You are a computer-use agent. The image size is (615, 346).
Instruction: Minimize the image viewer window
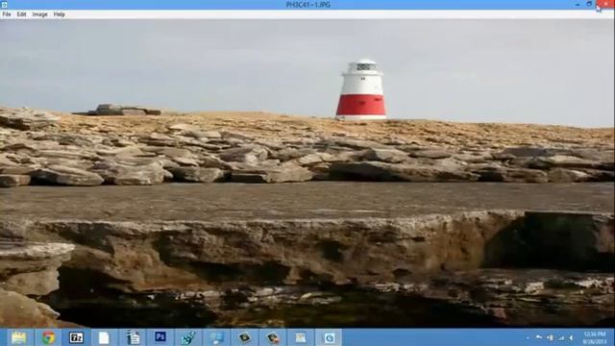(578, 4)
